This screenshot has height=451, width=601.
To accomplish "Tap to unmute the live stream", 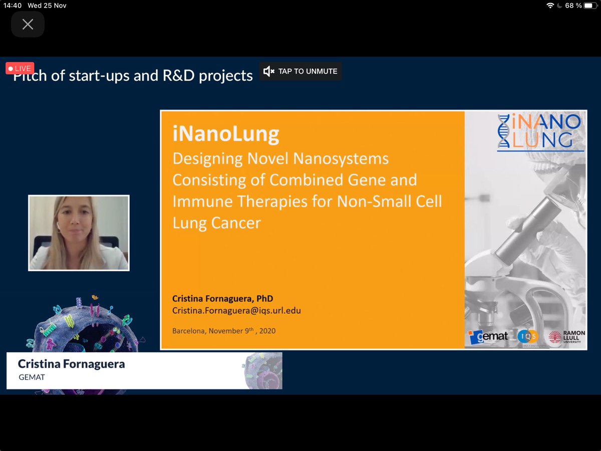I will [300, 71].
